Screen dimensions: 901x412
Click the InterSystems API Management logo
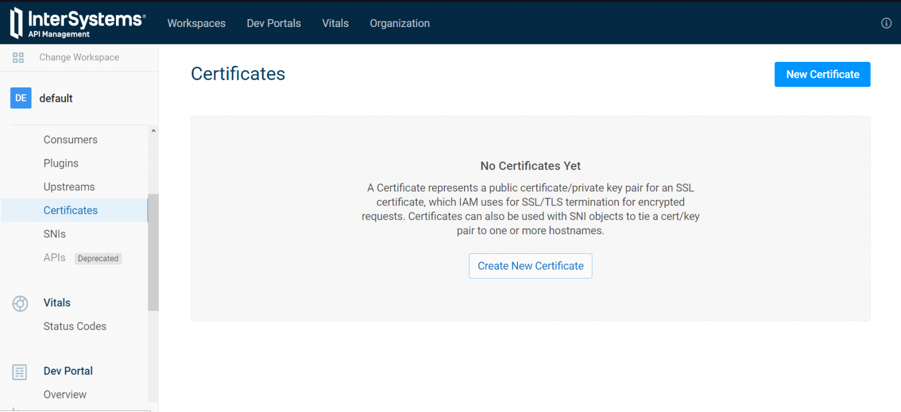tap(78, 23)
